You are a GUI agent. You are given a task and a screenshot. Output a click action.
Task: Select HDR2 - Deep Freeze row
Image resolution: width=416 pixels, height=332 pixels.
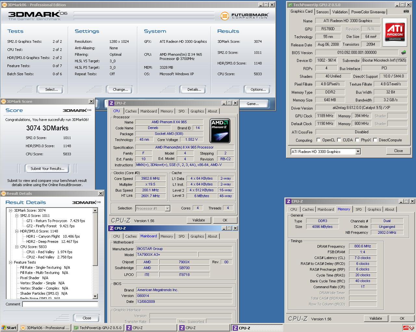point(52,242)
